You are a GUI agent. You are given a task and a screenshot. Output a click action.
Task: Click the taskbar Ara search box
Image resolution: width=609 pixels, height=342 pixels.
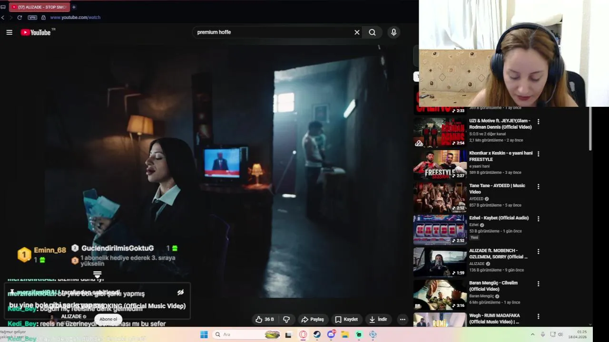click(246, 334)
